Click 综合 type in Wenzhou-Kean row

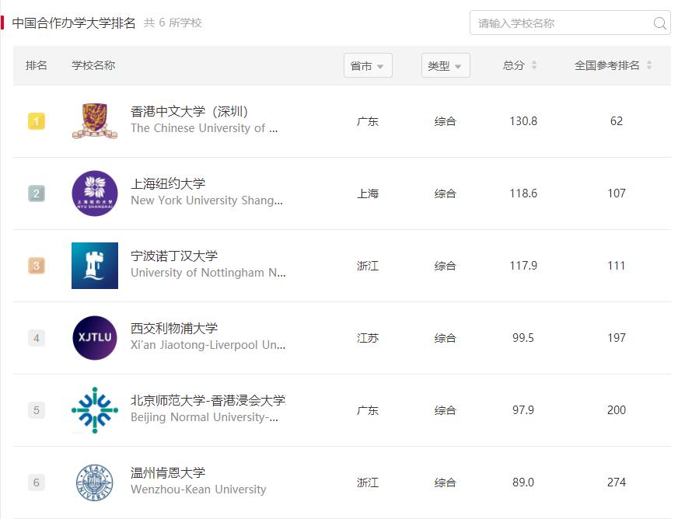coord(446,482)
